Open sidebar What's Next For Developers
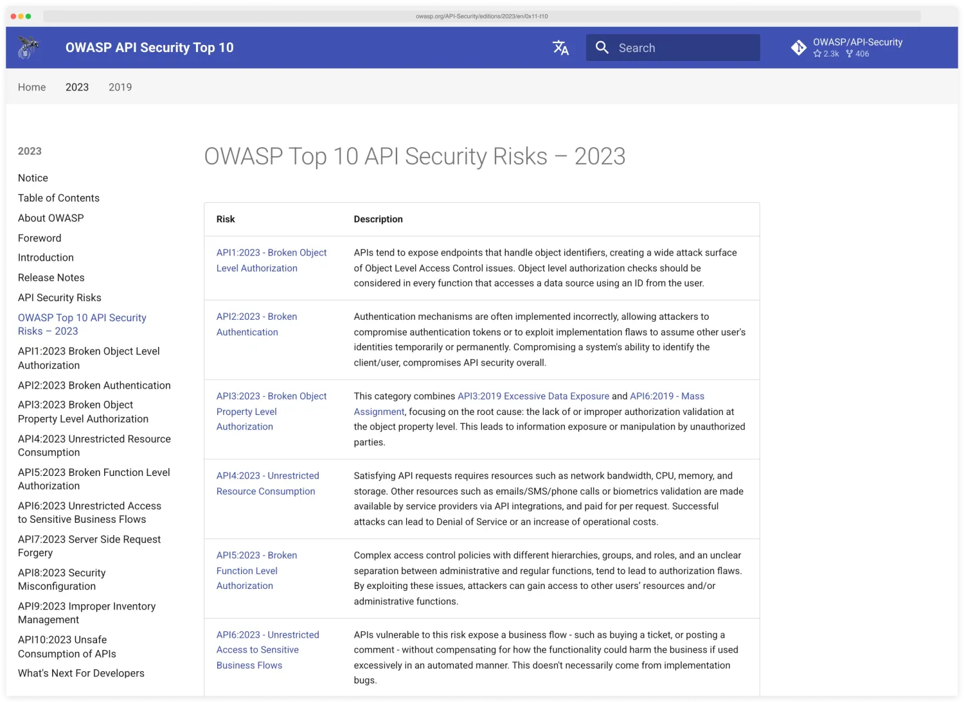 pos(81,673)
